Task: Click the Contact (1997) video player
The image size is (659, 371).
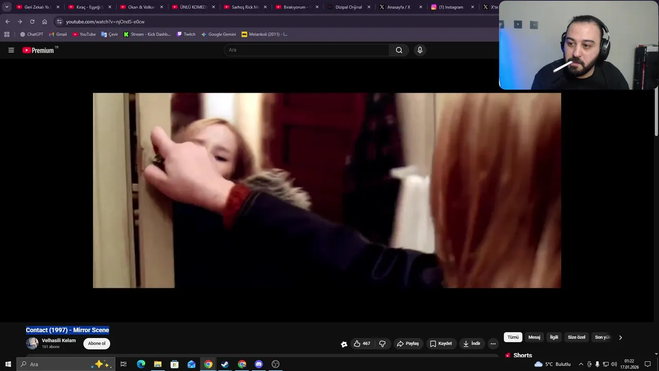Action: (x=327, y=191)
